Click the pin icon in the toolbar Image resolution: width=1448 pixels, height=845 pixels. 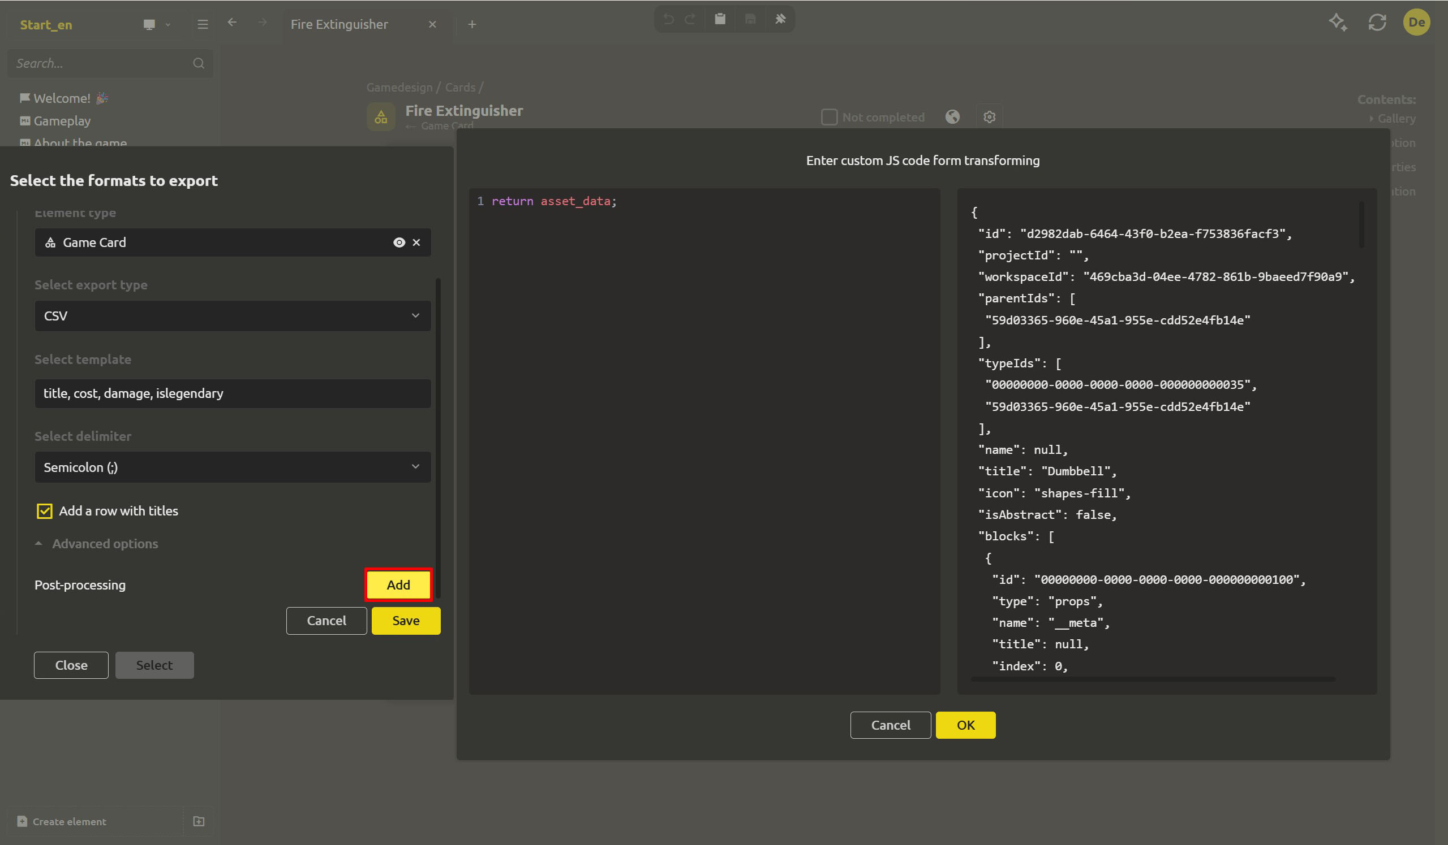pyautogui.click(x=780, y=19)
